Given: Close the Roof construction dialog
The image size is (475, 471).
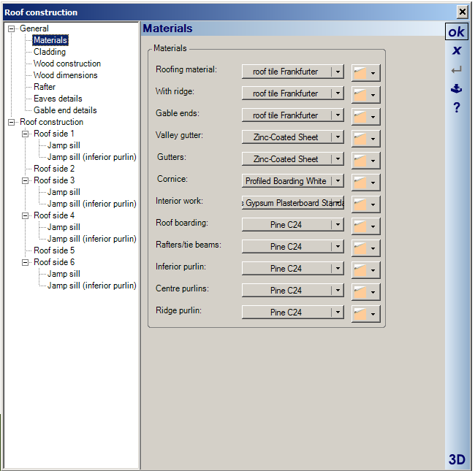Looking at the screenshot, I should tap(462, 12).
